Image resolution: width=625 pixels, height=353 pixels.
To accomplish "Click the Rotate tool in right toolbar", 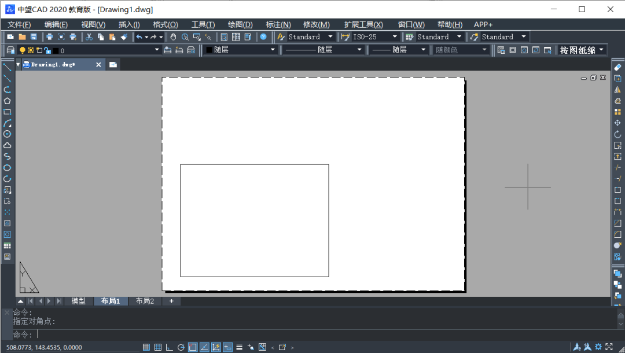I will coord(617,134).
